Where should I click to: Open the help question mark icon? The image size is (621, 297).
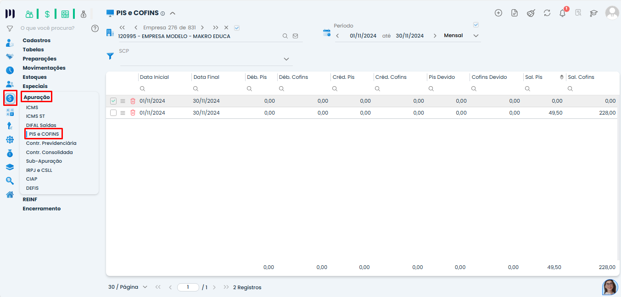(95, 28)
